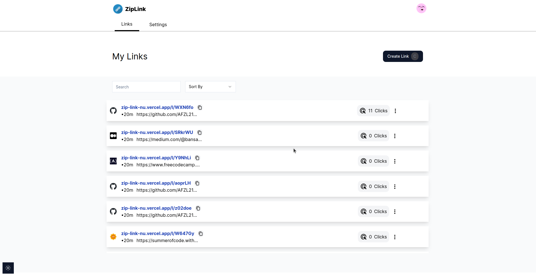View 0 Clicks badge for W647Gy
The width and height of the screenshot is (536, 277).
coord(373,237)
